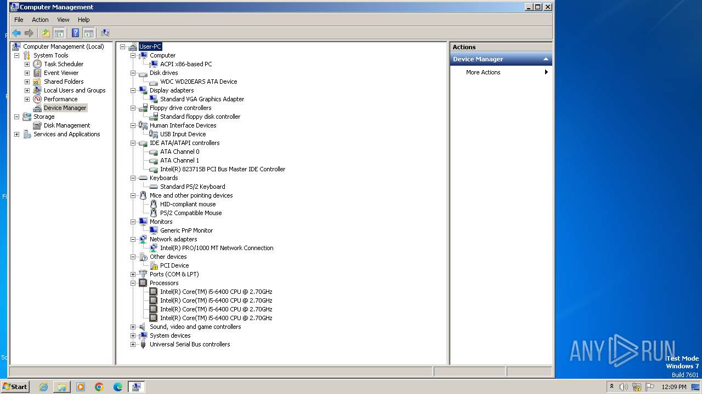Select Standard PS/2 Keyboard
Image resolution: width=702 pixels, height=394 pixels.
click(x=193, y=187)
